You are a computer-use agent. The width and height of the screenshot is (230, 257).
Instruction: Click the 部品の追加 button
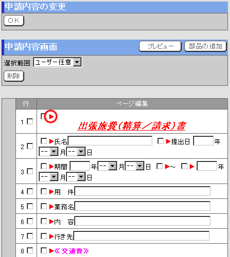tap(205, 46)
